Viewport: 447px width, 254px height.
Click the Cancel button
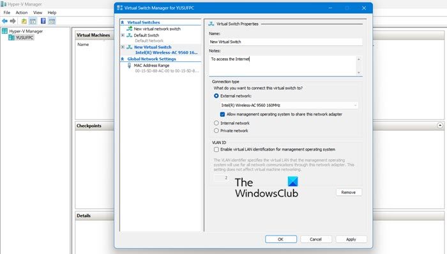coord(316,239)
